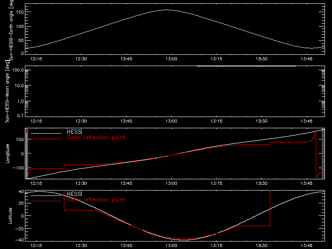Click the 20 tick on Latitude axis
Screen dimensions: 332x249
point(21,203)
